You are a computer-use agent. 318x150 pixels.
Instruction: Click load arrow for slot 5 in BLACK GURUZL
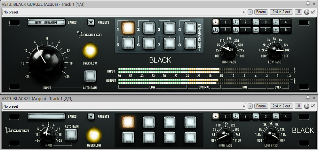[x=215, y=30]
